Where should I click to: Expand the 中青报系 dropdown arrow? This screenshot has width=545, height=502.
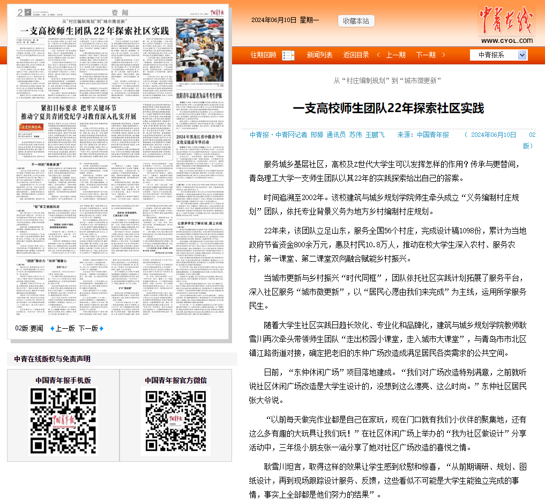pyautogui.click(x=522, y=55)
